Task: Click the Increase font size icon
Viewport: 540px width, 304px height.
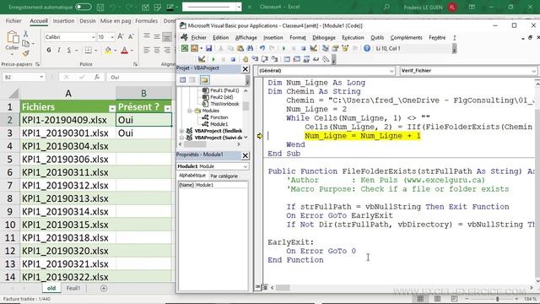Action: pos(121,36)
